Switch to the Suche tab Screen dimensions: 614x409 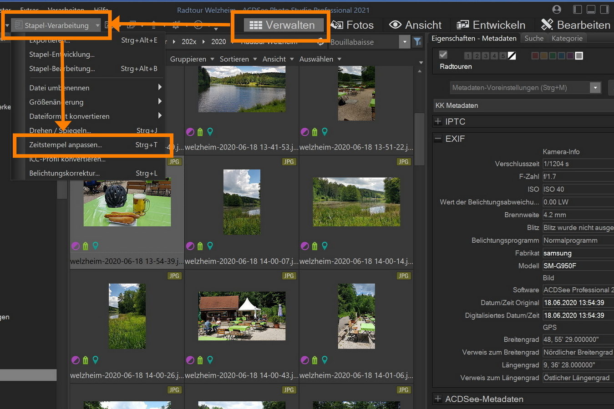coord(534,39)
